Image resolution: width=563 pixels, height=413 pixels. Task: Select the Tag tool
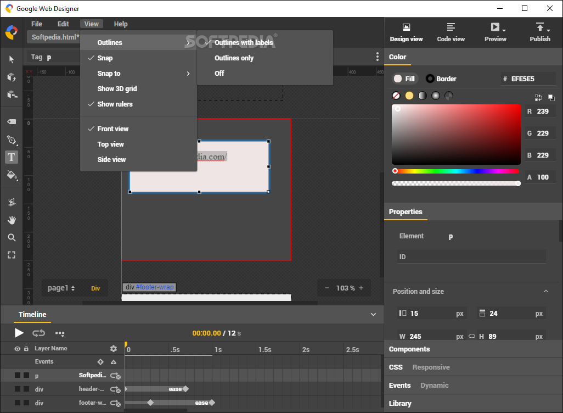[x=12, y=121]
